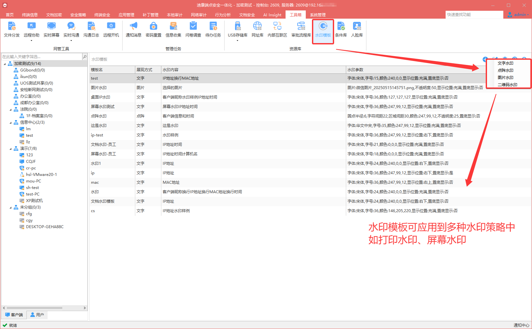Open the 信息收集 information collection tool

click(173, 29)
